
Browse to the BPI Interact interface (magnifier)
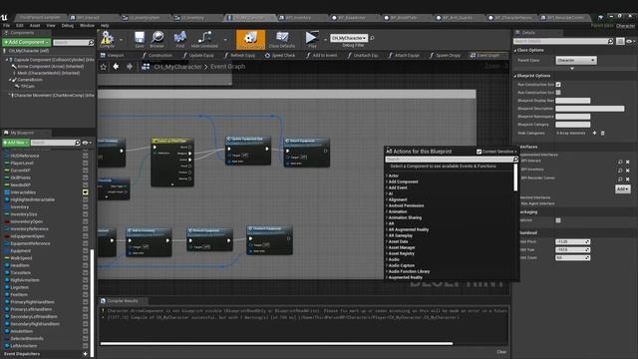pyautogui.click(x=620, y=162)
